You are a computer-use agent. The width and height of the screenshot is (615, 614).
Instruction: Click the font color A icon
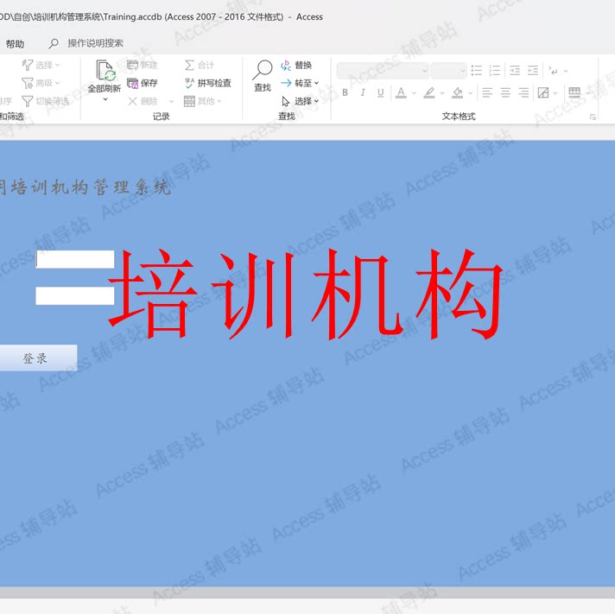tap(401, 93)
